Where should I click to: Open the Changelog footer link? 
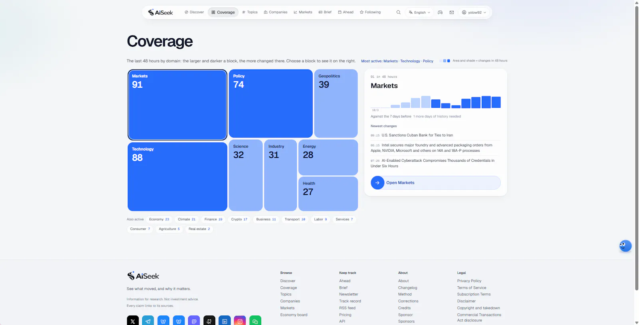(x=407, y=287)
